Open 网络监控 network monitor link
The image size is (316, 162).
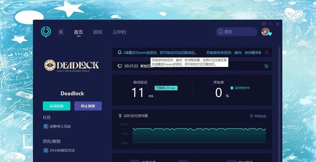pos(258,116)
